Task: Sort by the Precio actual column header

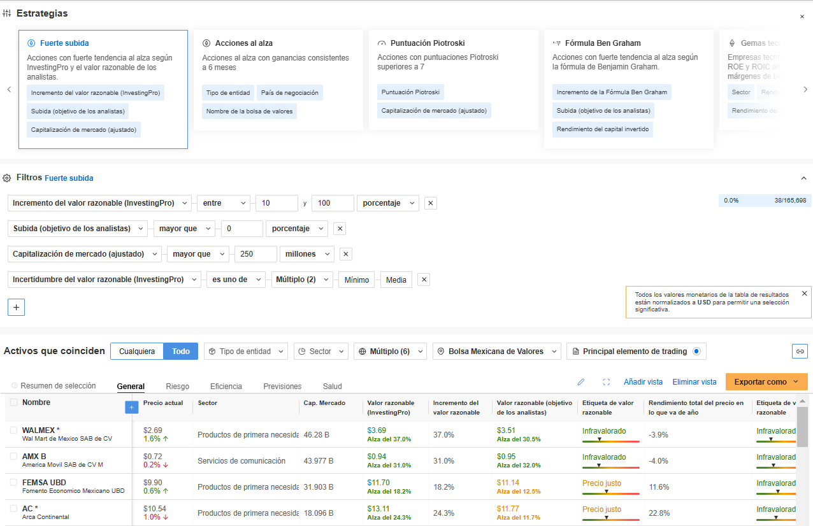Action: (x=163, y=403)
